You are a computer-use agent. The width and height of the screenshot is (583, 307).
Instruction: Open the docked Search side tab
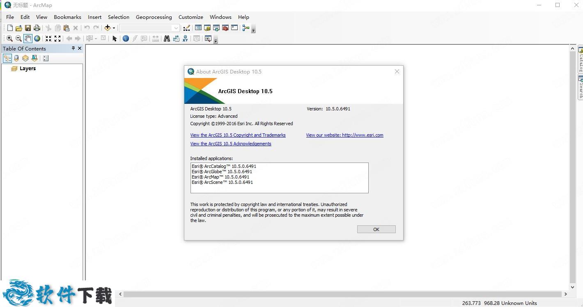(581, 87)
